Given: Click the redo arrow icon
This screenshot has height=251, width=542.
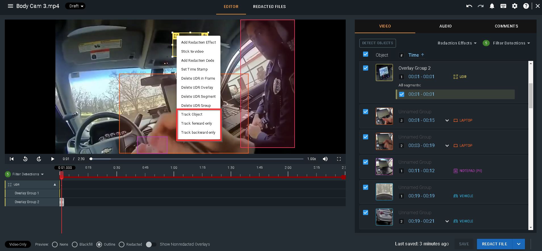Looking at the screenshot, I should coord(480,6).
